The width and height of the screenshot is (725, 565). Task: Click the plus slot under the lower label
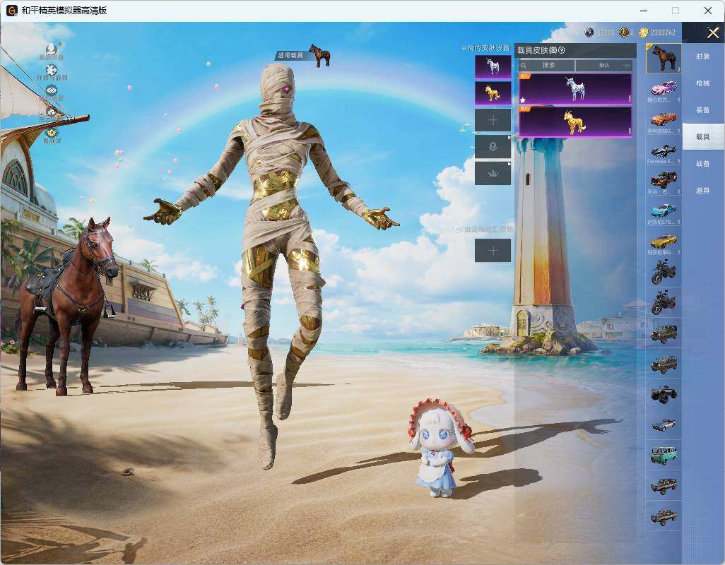(493, 251)
